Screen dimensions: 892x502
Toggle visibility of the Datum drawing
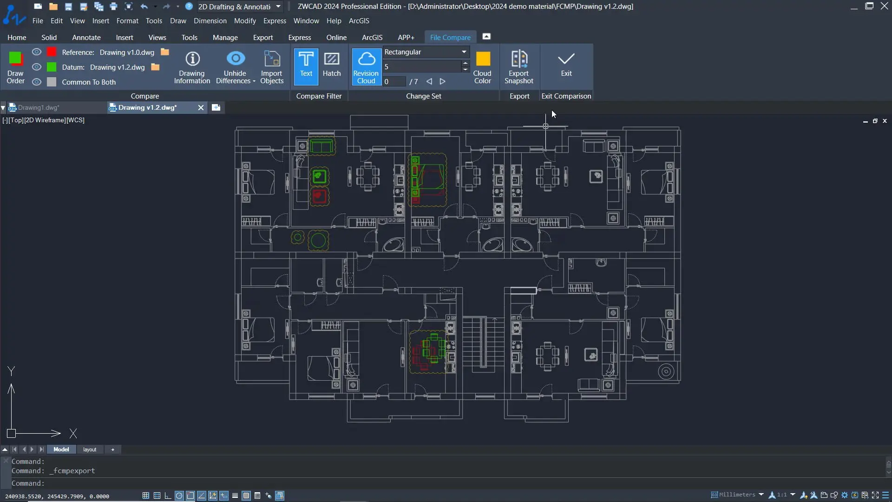pyautogui.click(x=37, y=67)
